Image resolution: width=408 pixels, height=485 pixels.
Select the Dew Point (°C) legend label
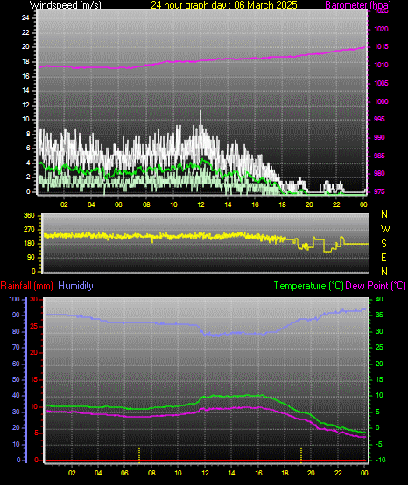376,286
